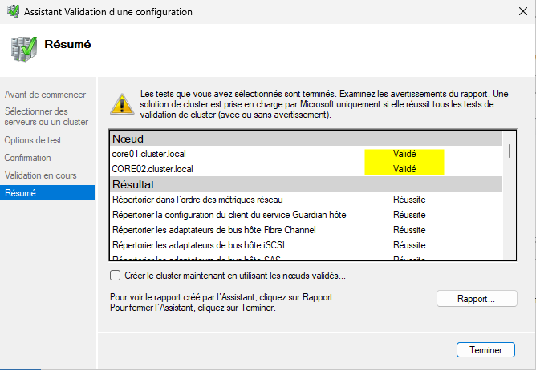The width and height of the screenshot is (536, 371).
Task: Click the yellow warning triangle icon
Action: click(121, 103)
